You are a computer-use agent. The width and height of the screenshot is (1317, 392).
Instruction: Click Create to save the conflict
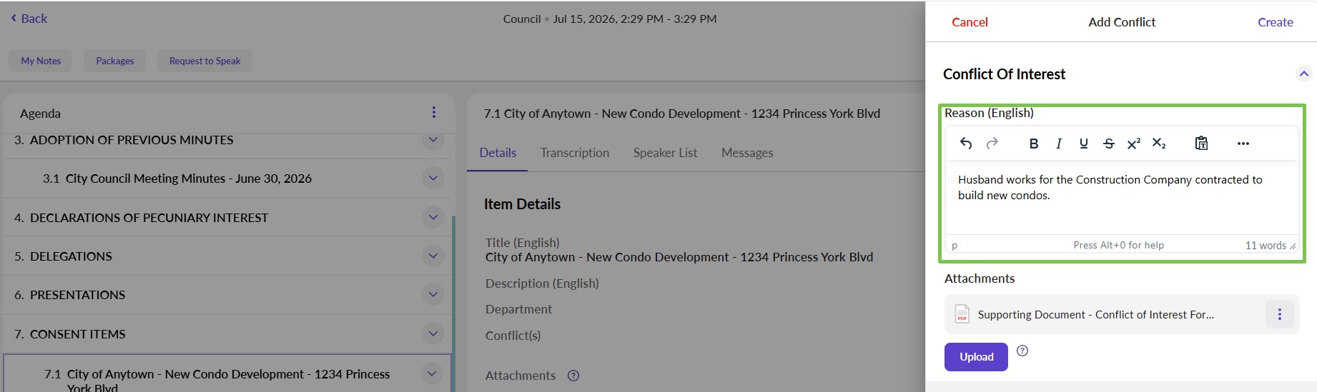[1275, 22]
